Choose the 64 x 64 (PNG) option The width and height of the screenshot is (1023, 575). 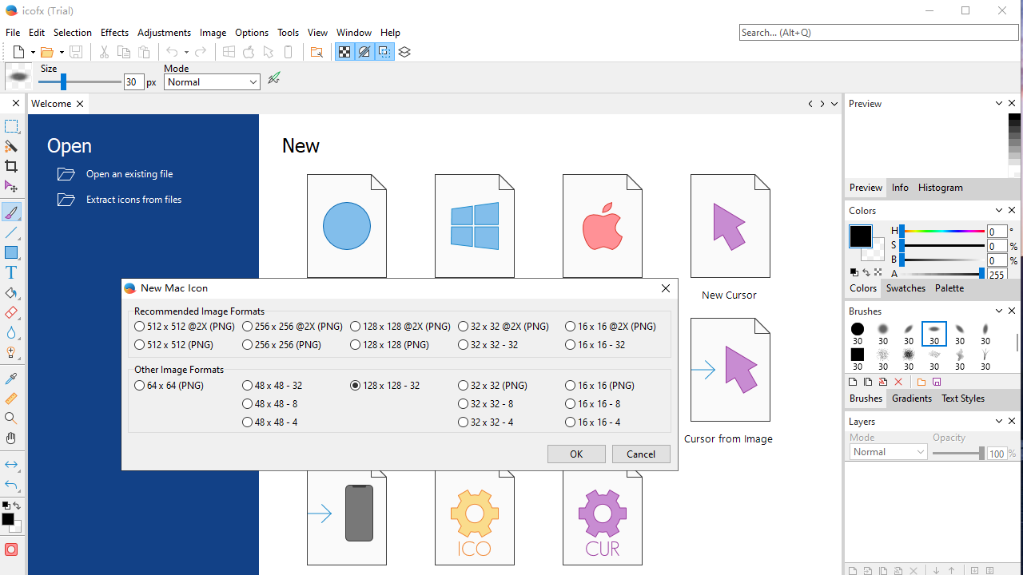point(140,386)
